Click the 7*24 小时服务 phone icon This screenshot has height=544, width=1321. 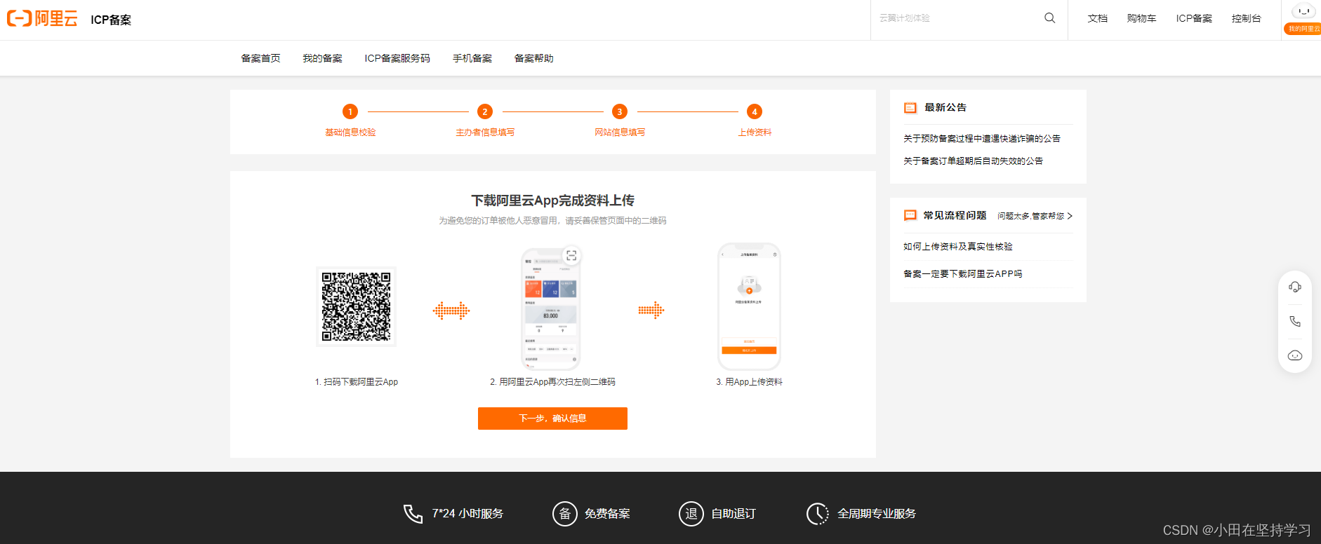click(x=413, y=514)
